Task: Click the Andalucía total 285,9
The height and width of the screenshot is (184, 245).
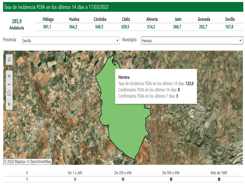Action: (17, 22)
